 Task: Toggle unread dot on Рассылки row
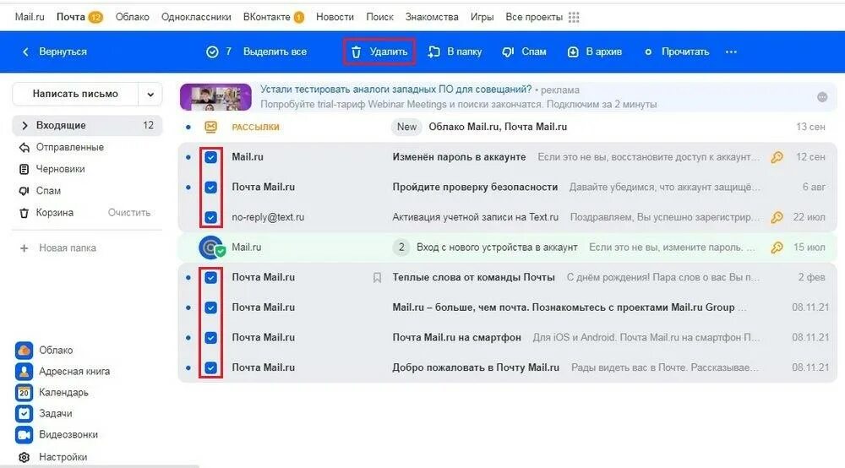[x=188, y=127]
